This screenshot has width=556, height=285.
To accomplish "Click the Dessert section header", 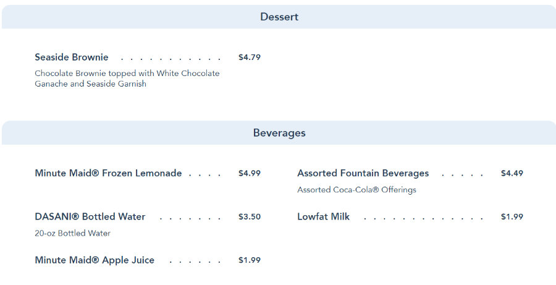I will tap(279, 17).
